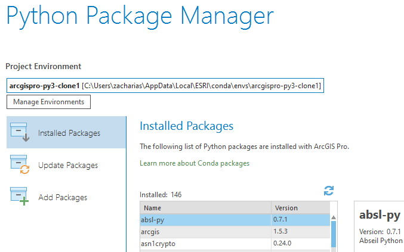Open Learn more about Conda packages link
Screen dimensions: 404x252
click(x=195, y=163)
